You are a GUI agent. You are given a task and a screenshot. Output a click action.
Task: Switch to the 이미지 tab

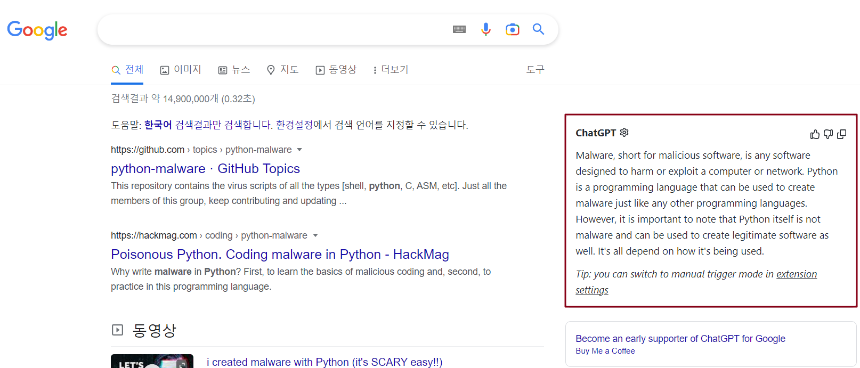[x=181, y=70]
